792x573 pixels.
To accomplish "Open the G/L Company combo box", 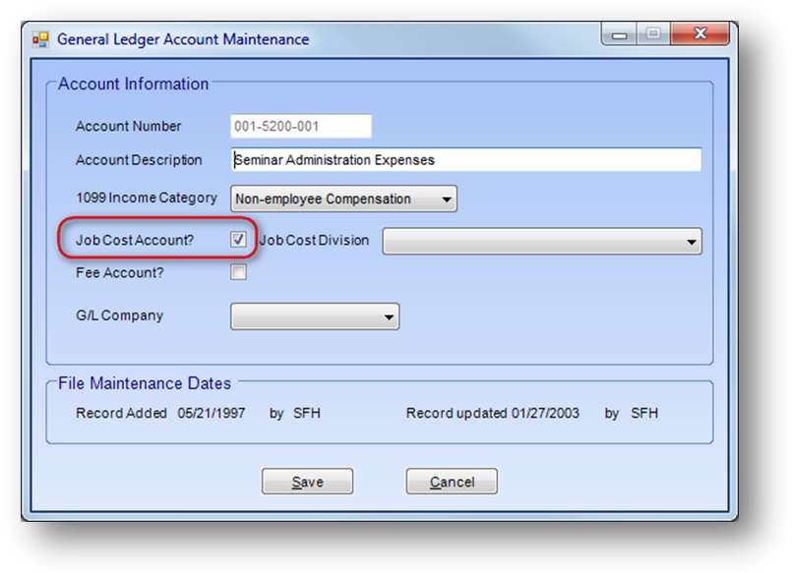I will pyautogui.click(x=314, y=316).
